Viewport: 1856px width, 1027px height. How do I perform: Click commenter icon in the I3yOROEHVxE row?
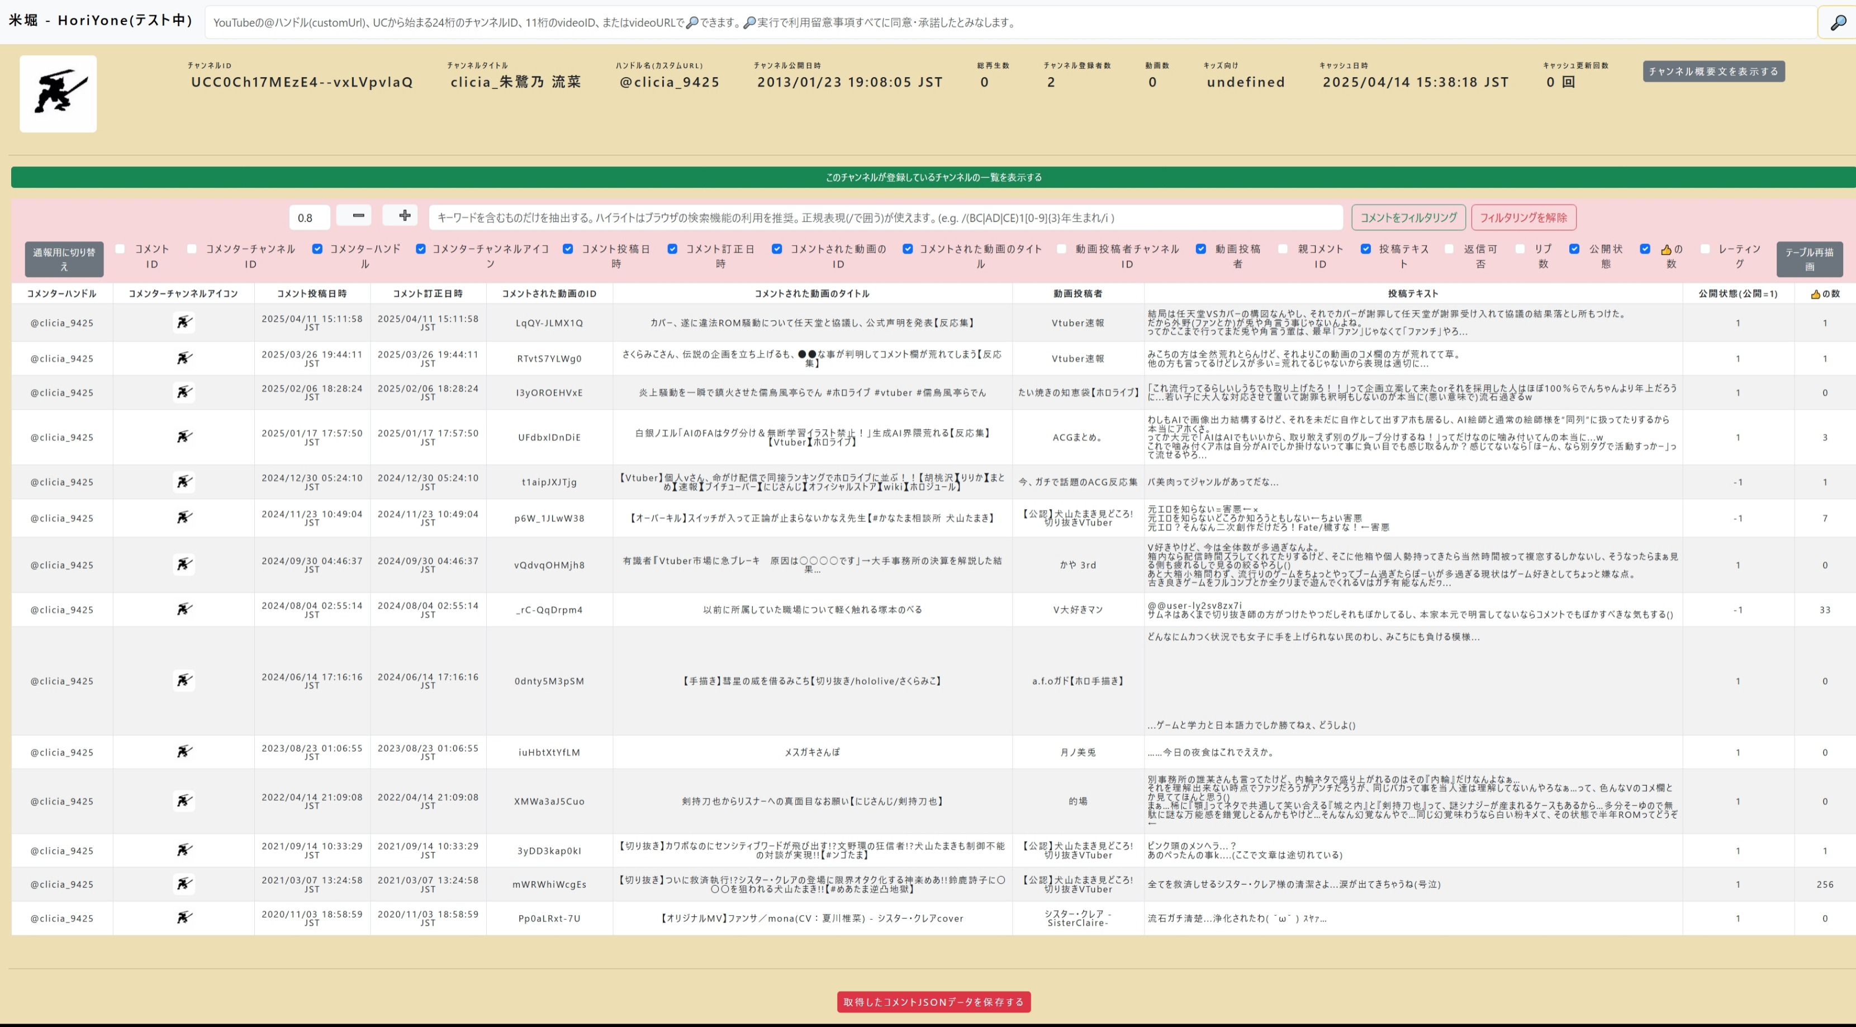tap(184, 392)
